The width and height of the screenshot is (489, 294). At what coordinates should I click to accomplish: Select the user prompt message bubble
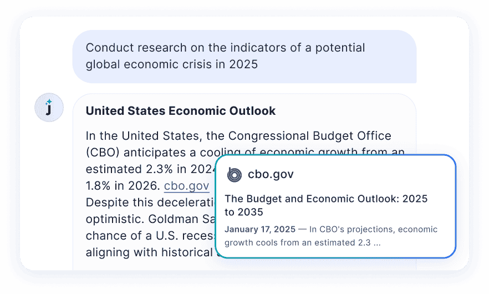[244, 57]
